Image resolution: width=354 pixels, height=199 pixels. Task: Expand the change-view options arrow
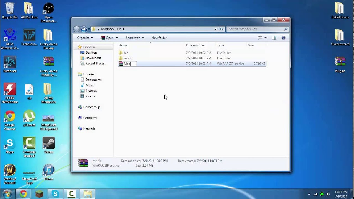tap(265, 38)
